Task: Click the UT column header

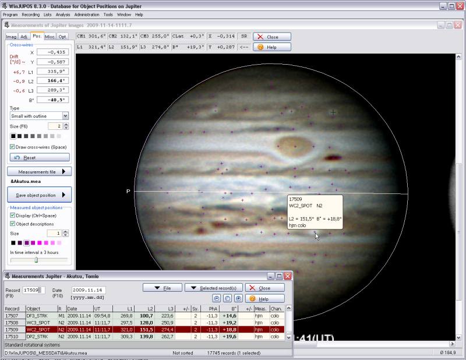Action: pos(103,309)
